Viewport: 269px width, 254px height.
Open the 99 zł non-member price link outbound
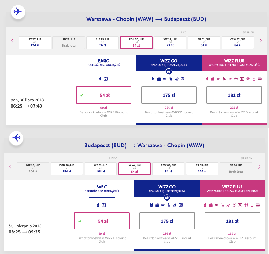tap(104, 108)
